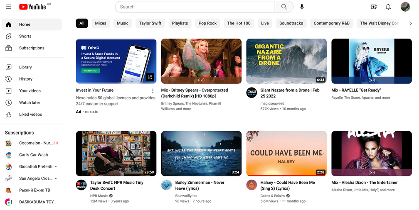The height and width of the screenshot is (210, 419).
Task: Open the Nexo ad options menu
Action: coord(153,91)
